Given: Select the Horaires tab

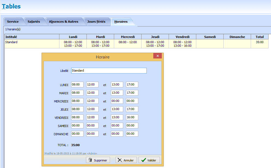Looking at the screenshot, I should coord(121,22).
